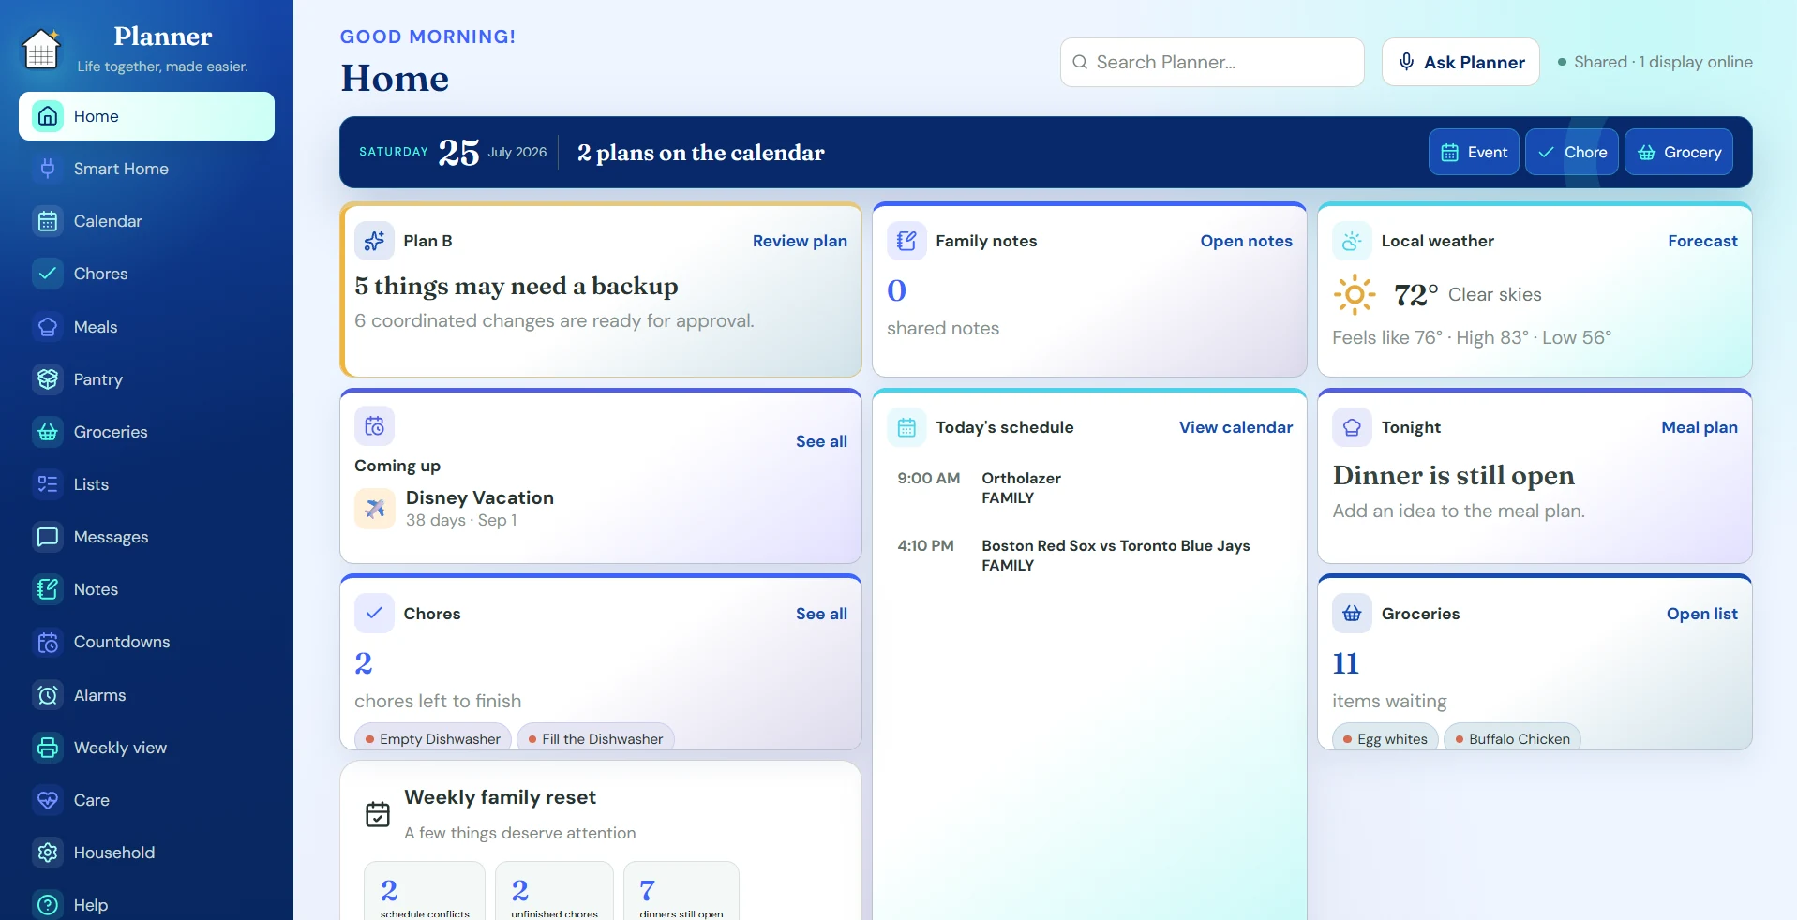This screenshot has width=1797, height=920.
Task: Select the Fill the Dishwasher chip
Action: point(595,738)
